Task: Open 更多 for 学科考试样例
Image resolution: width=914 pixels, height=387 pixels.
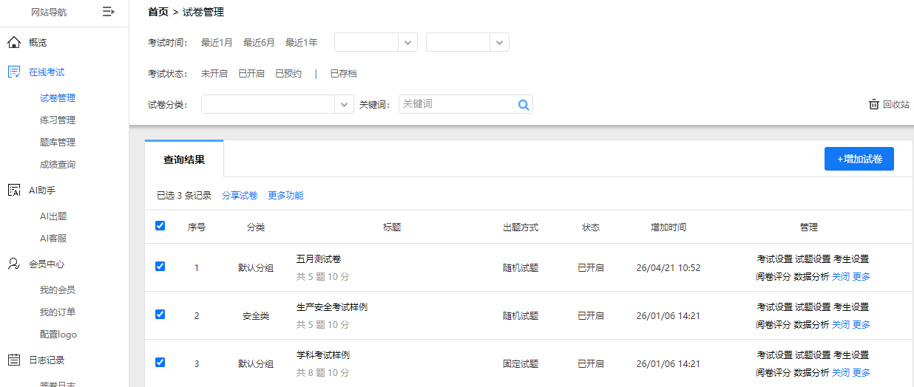Action: point(861,373)
